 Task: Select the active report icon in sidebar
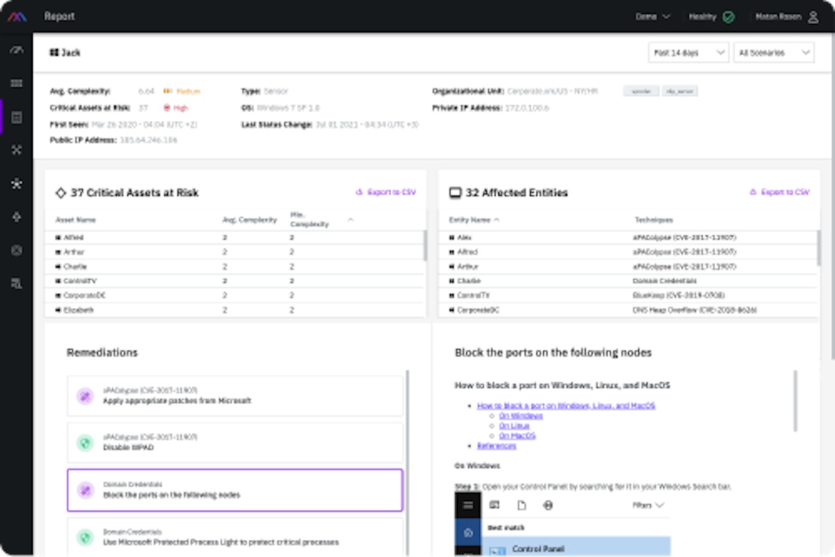tap(17, 117)
